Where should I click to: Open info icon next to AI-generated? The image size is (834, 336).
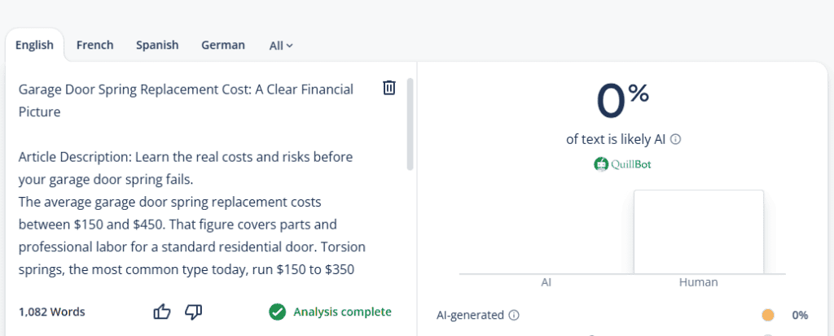513,315
